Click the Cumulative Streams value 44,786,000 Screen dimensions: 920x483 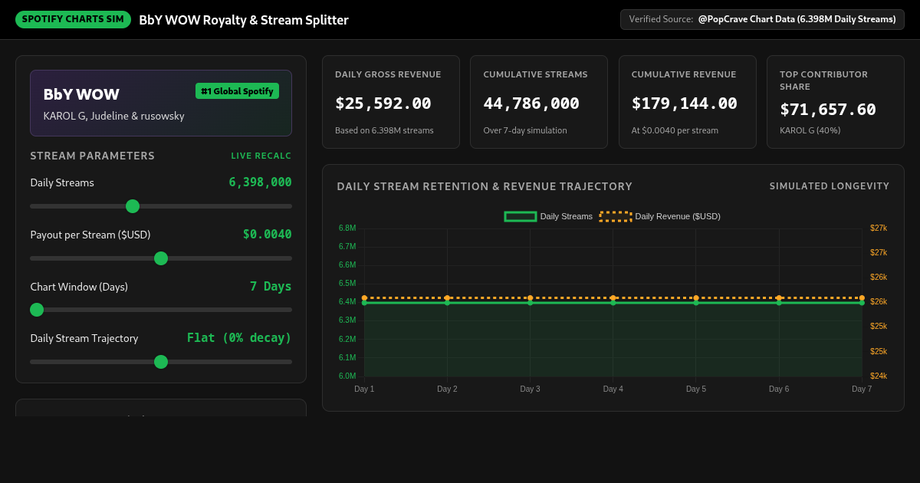pos(531,103)
